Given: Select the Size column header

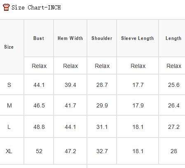Looking at the screenshot, I should (x=9, y=47).
